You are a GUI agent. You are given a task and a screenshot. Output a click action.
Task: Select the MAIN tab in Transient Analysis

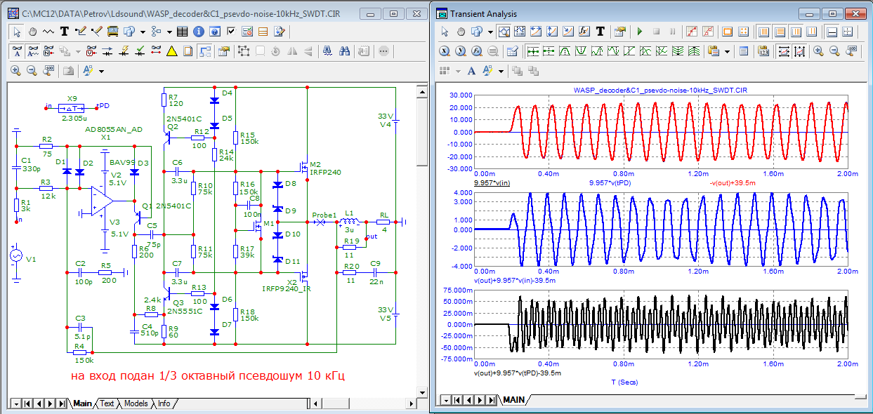[513, 399]
